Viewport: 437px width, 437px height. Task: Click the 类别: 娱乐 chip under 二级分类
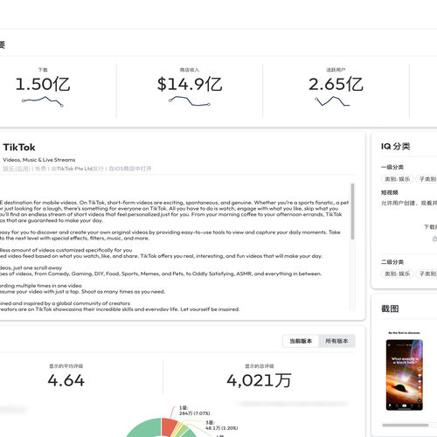point(397,274)
